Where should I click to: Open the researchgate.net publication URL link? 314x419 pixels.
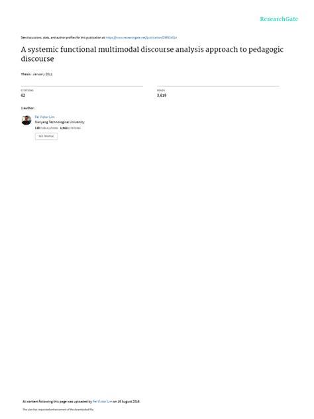point(141,38)
